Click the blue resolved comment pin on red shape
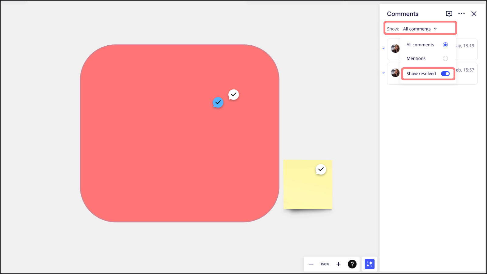Viewport: 487px width, 274px height. [x=218, y=103]
